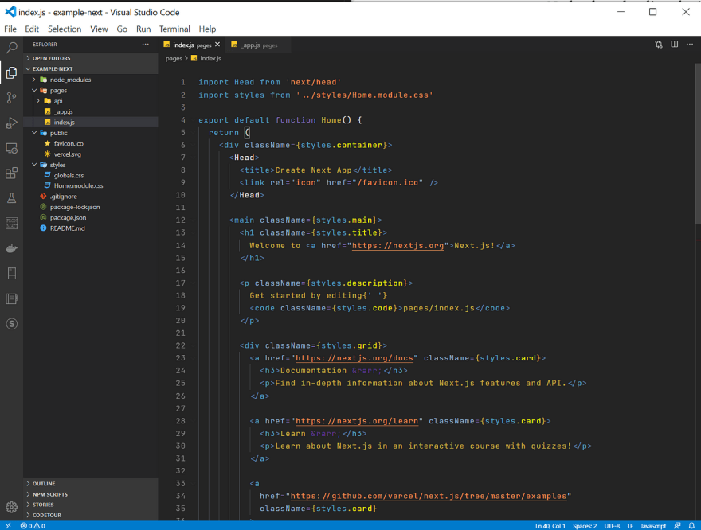Collapse the EXAMPLE-NEXT folder section

[91, 68]
